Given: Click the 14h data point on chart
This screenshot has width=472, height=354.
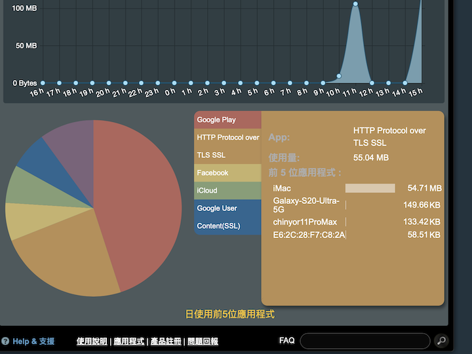Looking at the screenshot, I should (405, 83).
